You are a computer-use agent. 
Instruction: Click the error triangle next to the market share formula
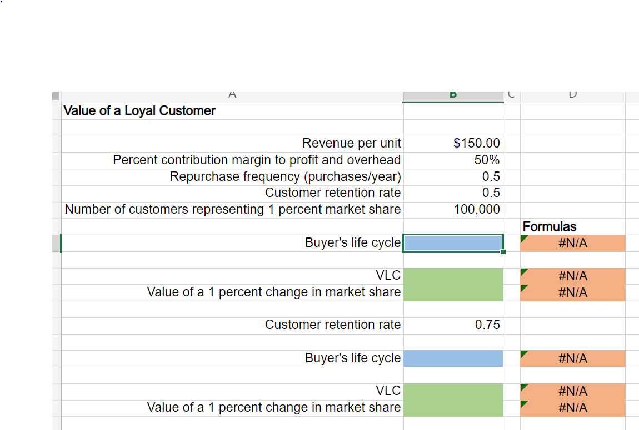tap(522, 289)
